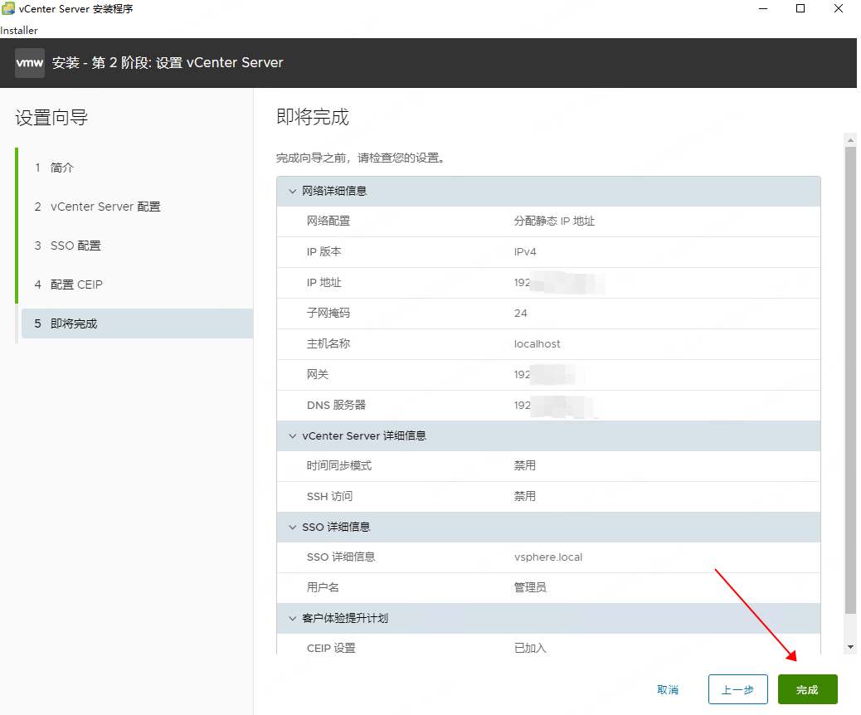Collapse the vCenter Server 详细信息 section
The width and height of the screenshot is (861, 715).
point(292,435)
